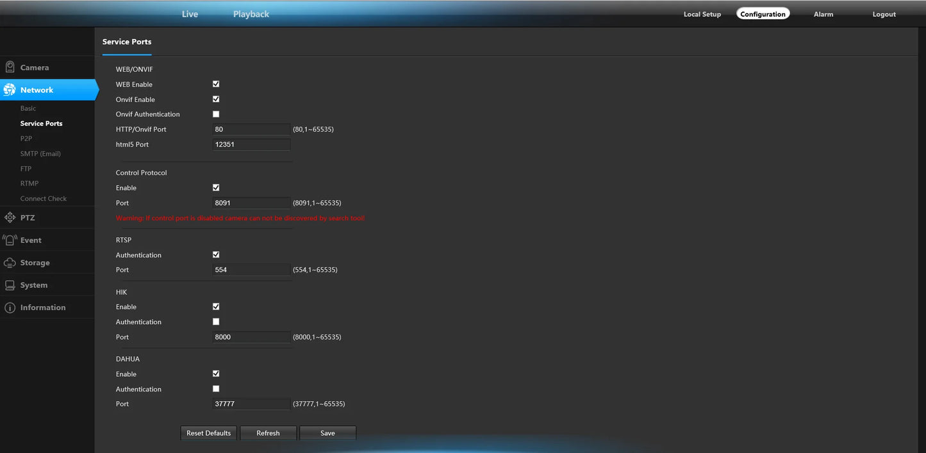Open the Playback tab
The width and height of the screenshot is (926, 453).
[x=251, y=14]
